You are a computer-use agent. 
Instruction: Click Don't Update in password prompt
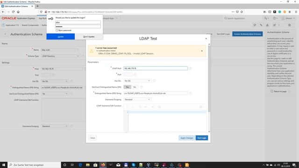point(89,36)
